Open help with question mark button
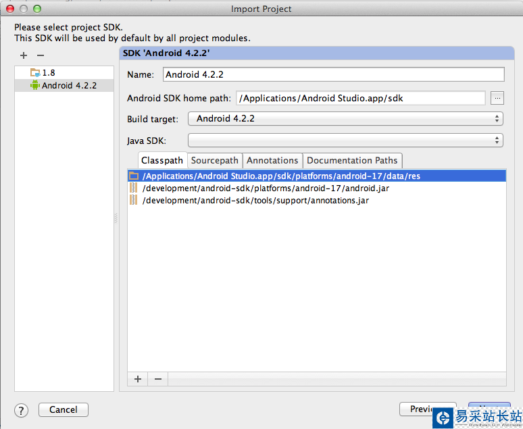Viewport: 523px width, 429px height. click(x=22, y=410)
